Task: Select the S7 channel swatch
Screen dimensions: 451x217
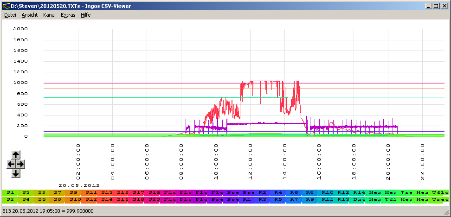Action: point(57,192)
